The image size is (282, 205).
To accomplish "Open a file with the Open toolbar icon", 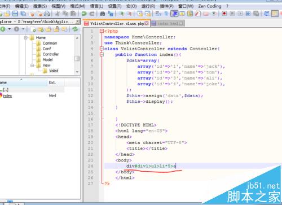I will click(x=7, y=14).
